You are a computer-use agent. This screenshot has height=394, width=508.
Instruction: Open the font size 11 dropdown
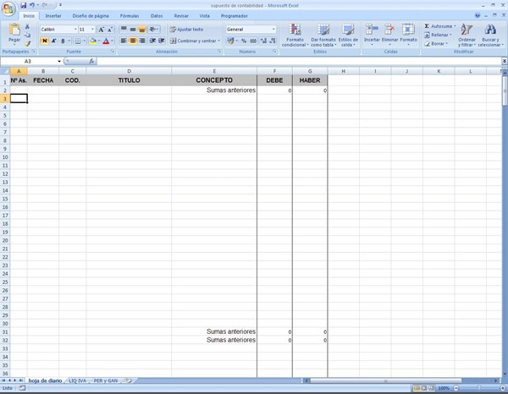point(92,30)
